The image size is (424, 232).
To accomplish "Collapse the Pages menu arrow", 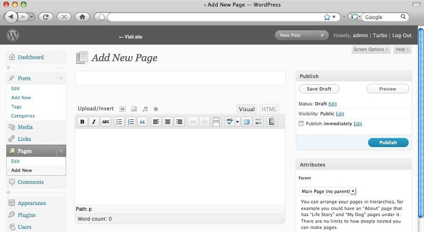I will click(61, 151).
